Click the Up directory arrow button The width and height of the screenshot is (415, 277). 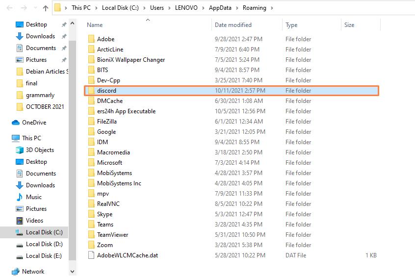tap(46, 8)
